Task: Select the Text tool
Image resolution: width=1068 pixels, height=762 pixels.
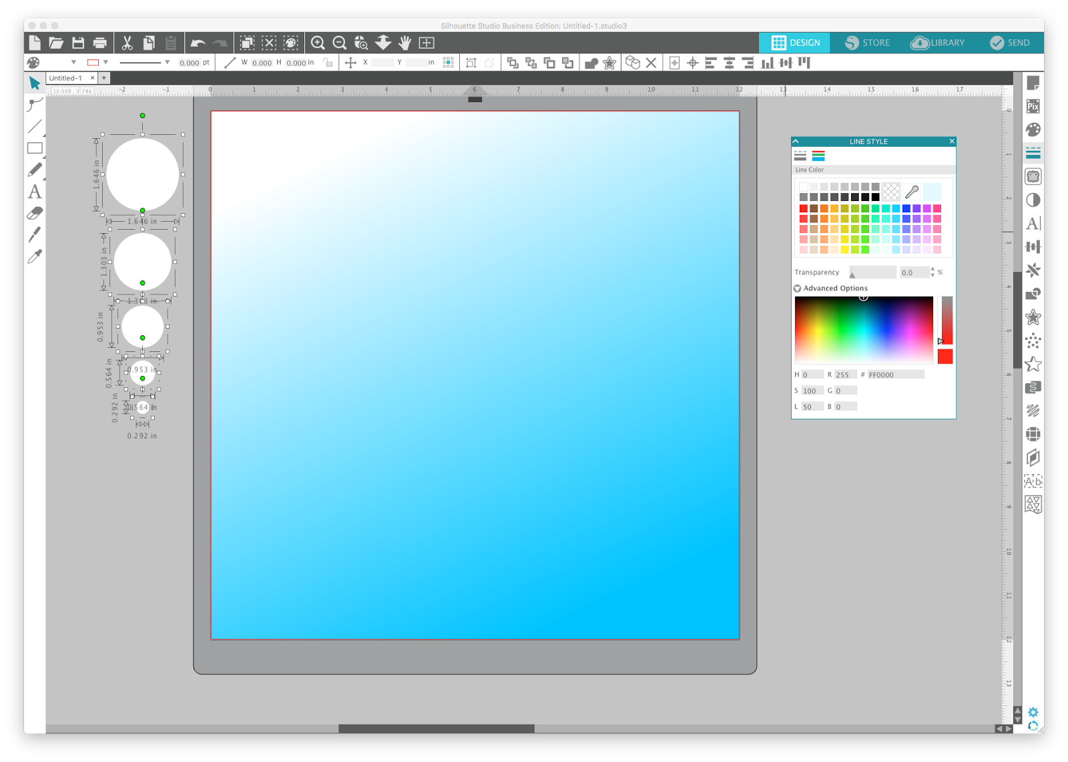Action: (x=35, y=192)
